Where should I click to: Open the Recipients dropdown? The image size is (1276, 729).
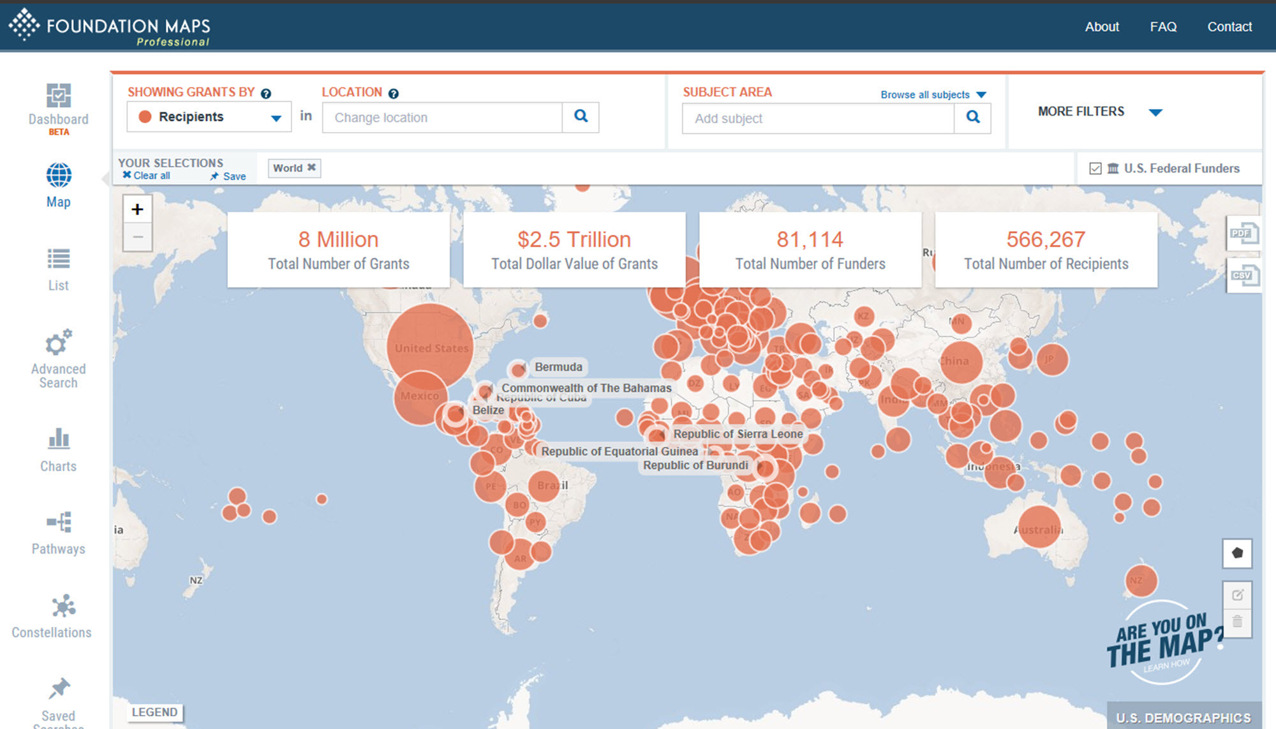(209, 117)
